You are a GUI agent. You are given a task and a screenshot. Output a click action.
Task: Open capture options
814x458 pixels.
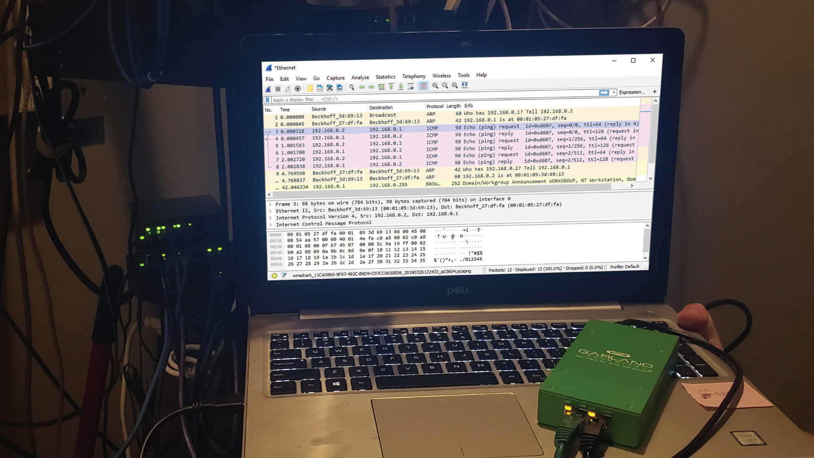[298, 89]
